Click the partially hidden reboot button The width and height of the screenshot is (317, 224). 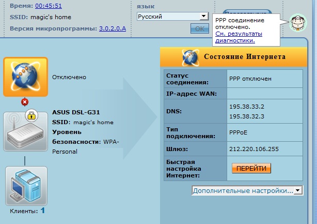pos(248,12)
